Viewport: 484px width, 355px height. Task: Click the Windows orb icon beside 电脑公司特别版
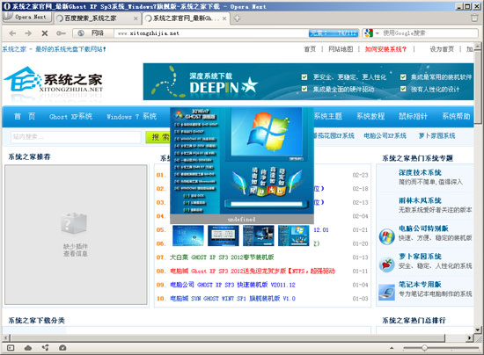click(387, 236)
